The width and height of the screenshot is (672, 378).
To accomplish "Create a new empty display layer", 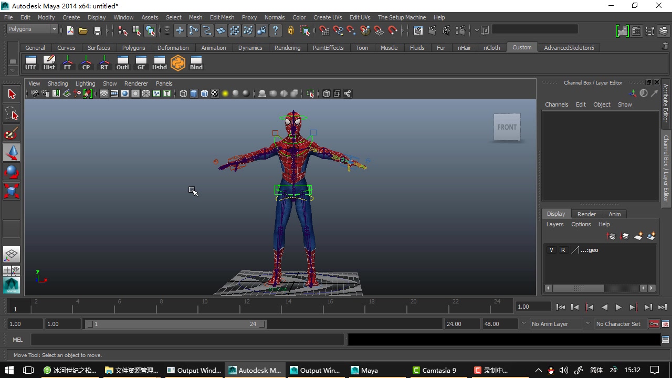I will [638, 236].
